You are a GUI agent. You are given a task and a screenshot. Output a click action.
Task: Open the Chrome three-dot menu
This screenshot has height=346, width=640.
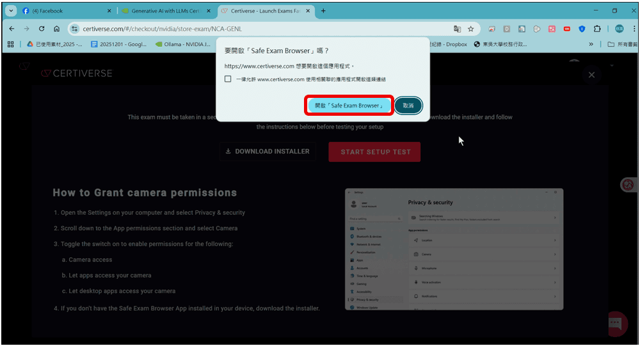(634, 29)
